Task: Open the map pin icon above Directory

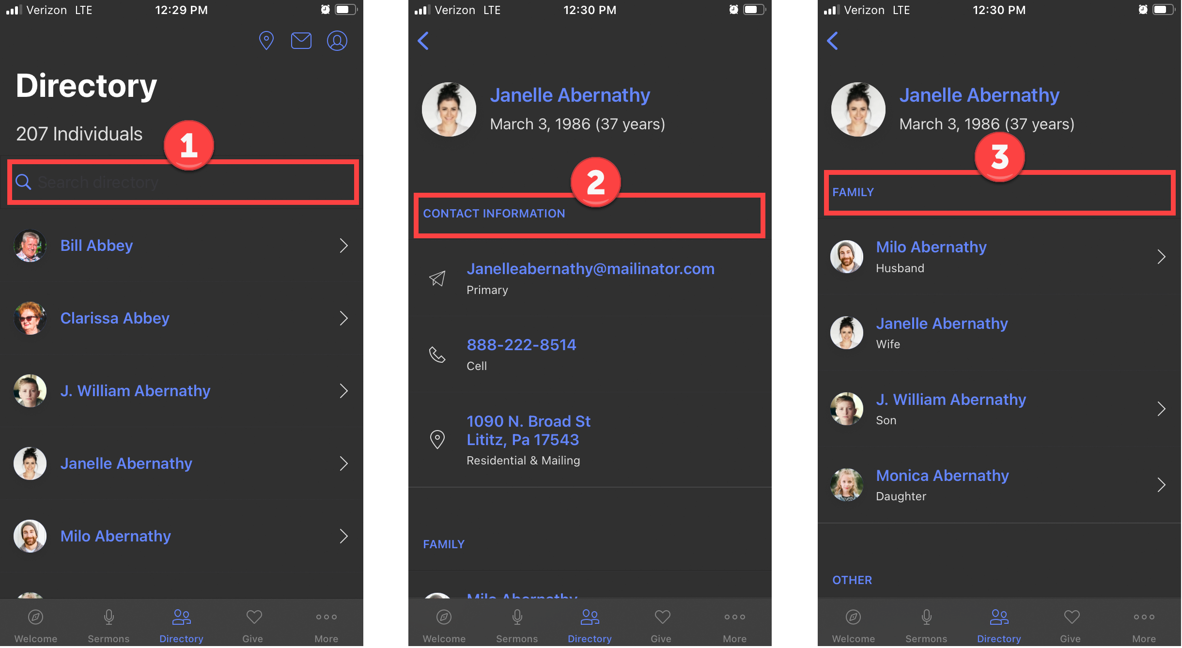Action: click(266, 41)
